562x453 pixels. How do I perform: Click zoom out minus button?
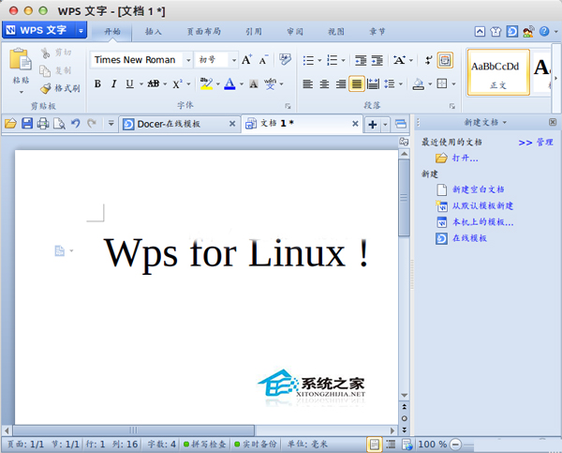coord(455,445)
